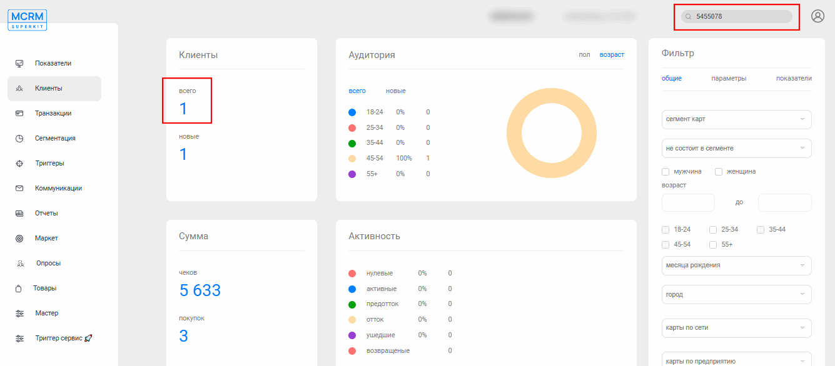Click the beige 45-54 legend dot

click(352, 159)
